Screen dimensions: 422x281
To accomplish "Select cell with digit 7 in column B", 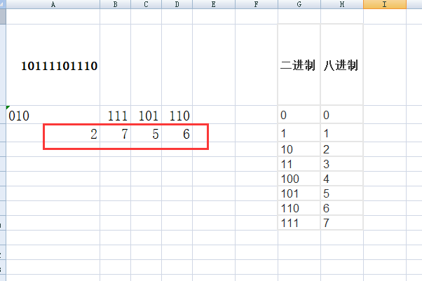I will click(x=116, y=133).
